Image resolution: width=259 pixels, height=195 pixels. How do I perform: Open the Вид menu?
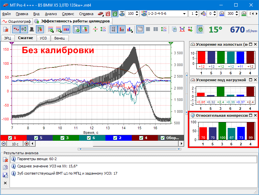(36, 14)
